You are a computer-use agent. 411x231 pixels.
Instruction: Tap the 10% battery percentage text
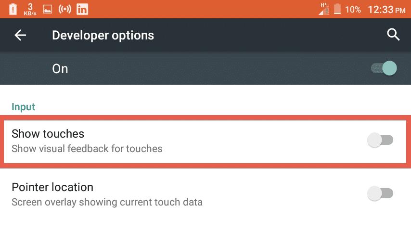pyautogui.click(x=353, y=10)
